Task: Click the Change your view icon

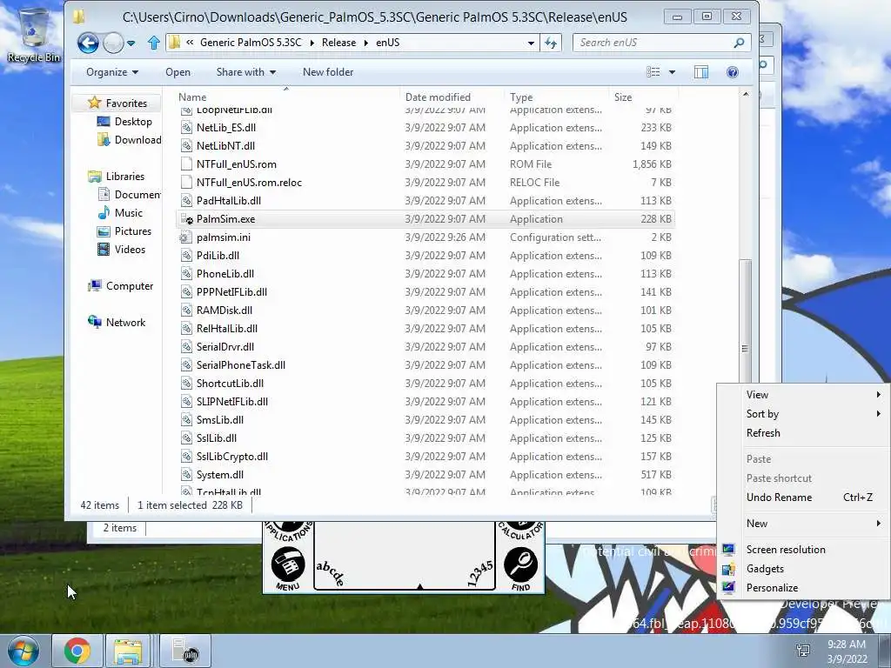Action: pos(653,72)
